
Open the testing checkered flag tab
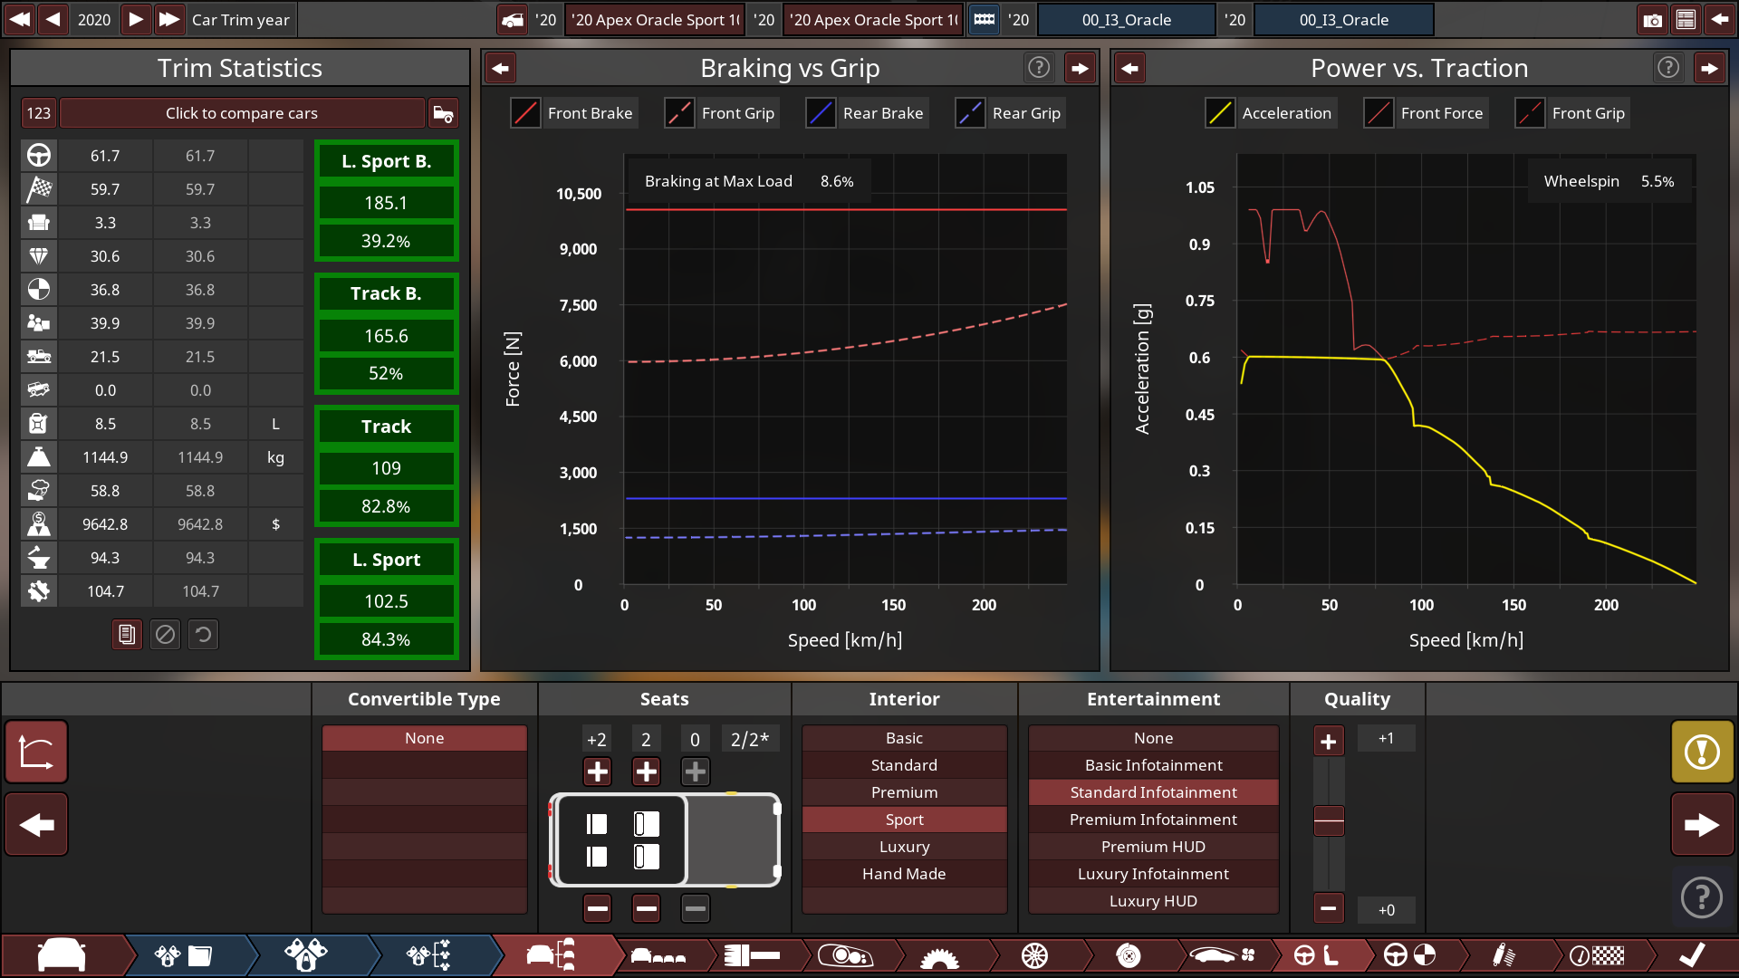click(x=1597, y=955)
